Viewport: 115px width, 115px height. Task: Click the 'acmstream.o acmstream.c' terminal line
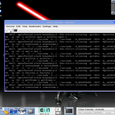coord(42,44)
